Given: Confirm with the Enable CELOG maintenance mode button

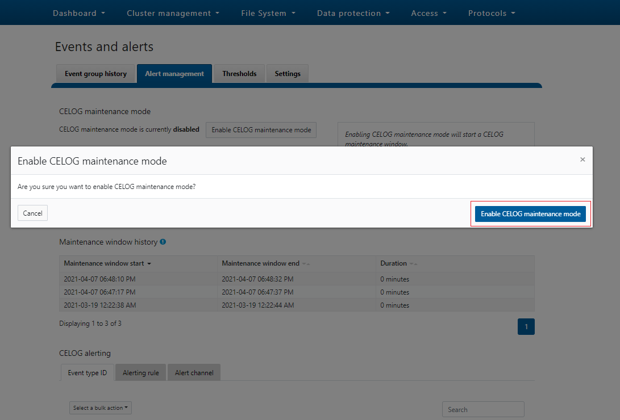Looking at the screenshot, I should [x=530, y=213].
